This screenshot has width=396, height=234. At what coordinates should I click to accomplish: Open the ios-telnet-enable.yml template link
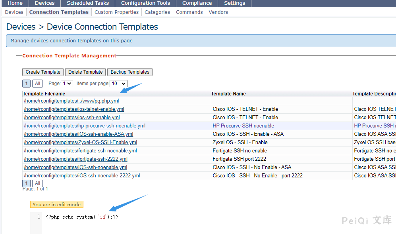click(x=74, y=109)
